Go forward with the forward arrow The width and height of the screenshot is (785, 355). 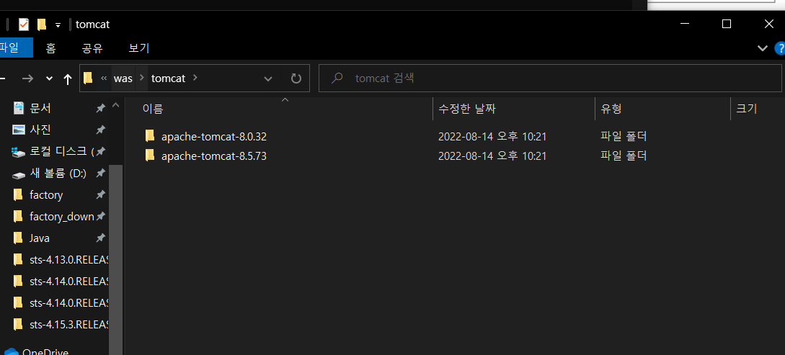click(x=28, y=78)
